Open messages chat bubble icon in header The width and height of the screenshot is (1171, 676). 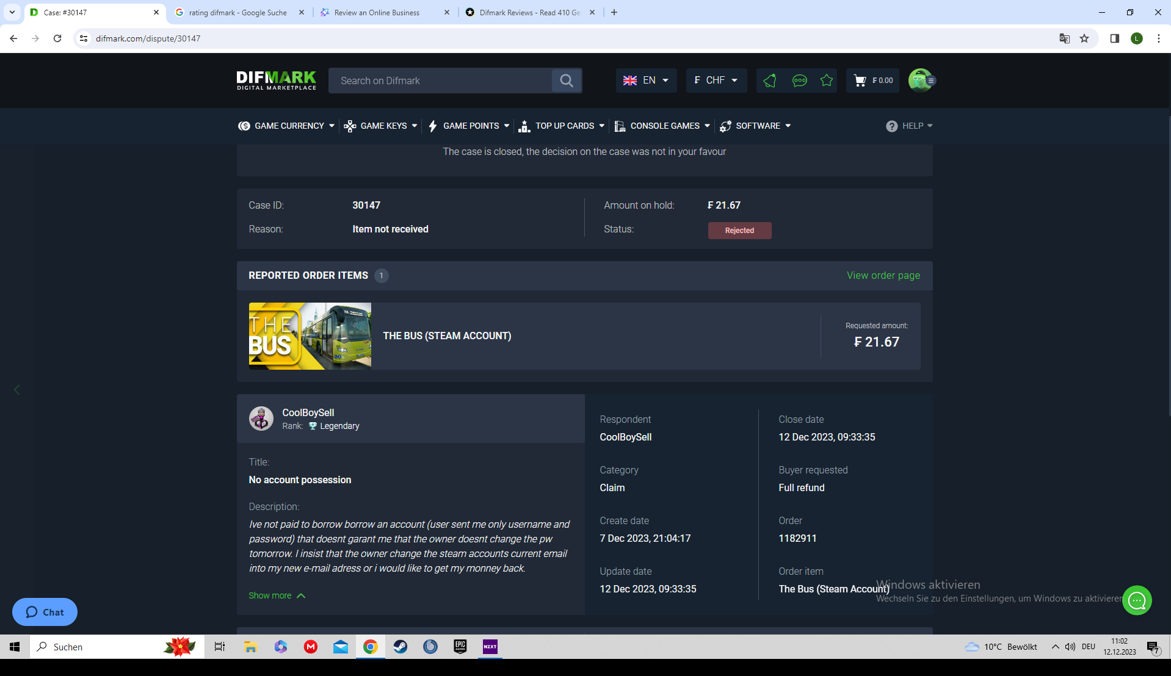pos(799,81)
